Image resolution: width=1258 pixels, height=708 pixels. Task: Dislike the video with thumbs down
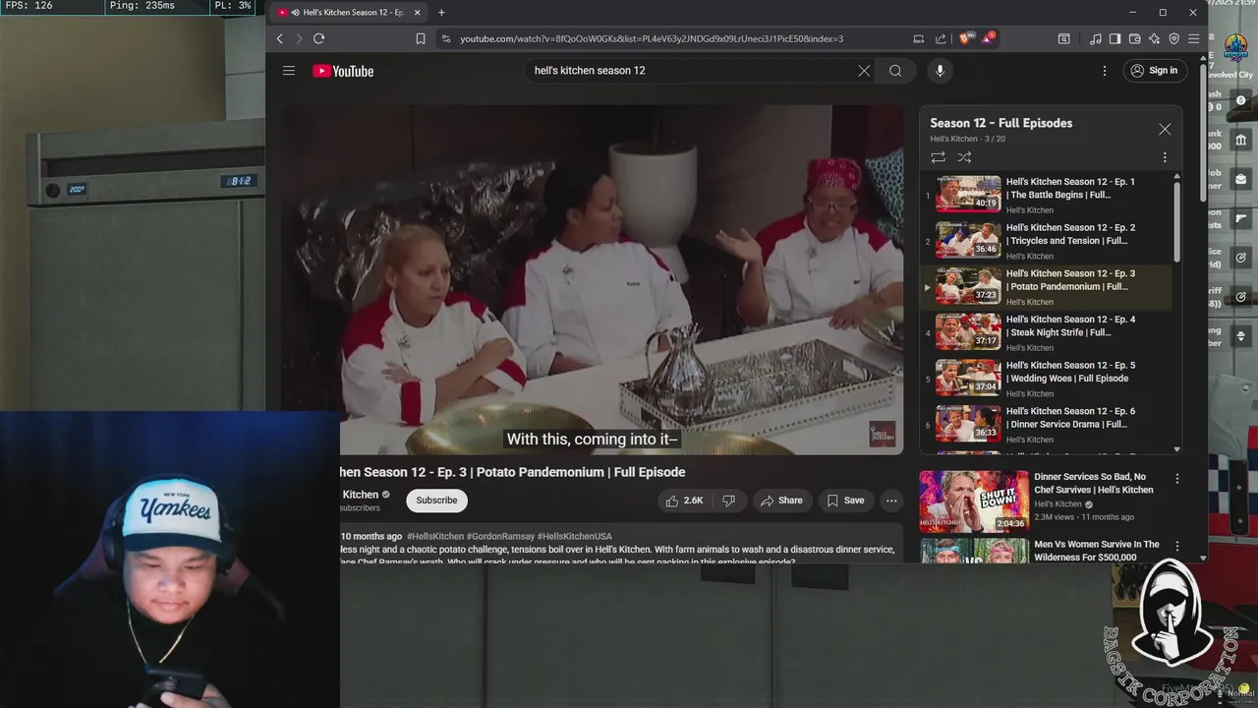(728, 501)
